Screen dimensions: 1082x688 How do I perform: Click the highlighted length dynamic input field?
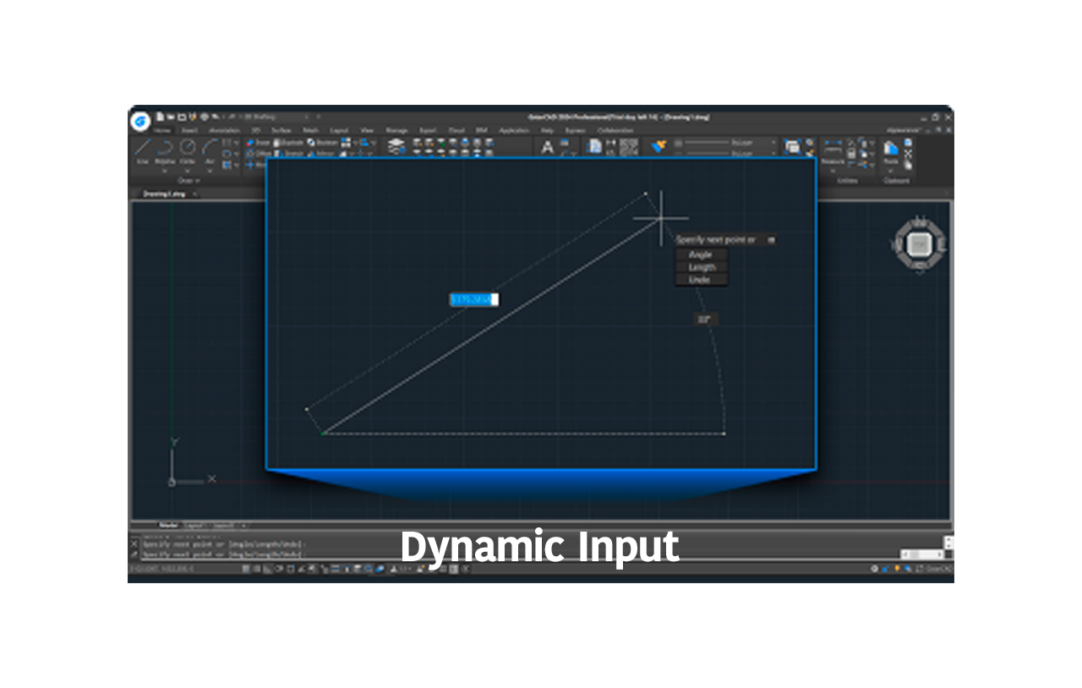473,299
